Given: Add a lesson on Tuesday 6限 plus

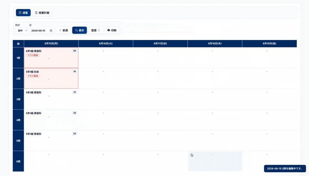Looking at the screenshot, I should click(x=103, y=155).
